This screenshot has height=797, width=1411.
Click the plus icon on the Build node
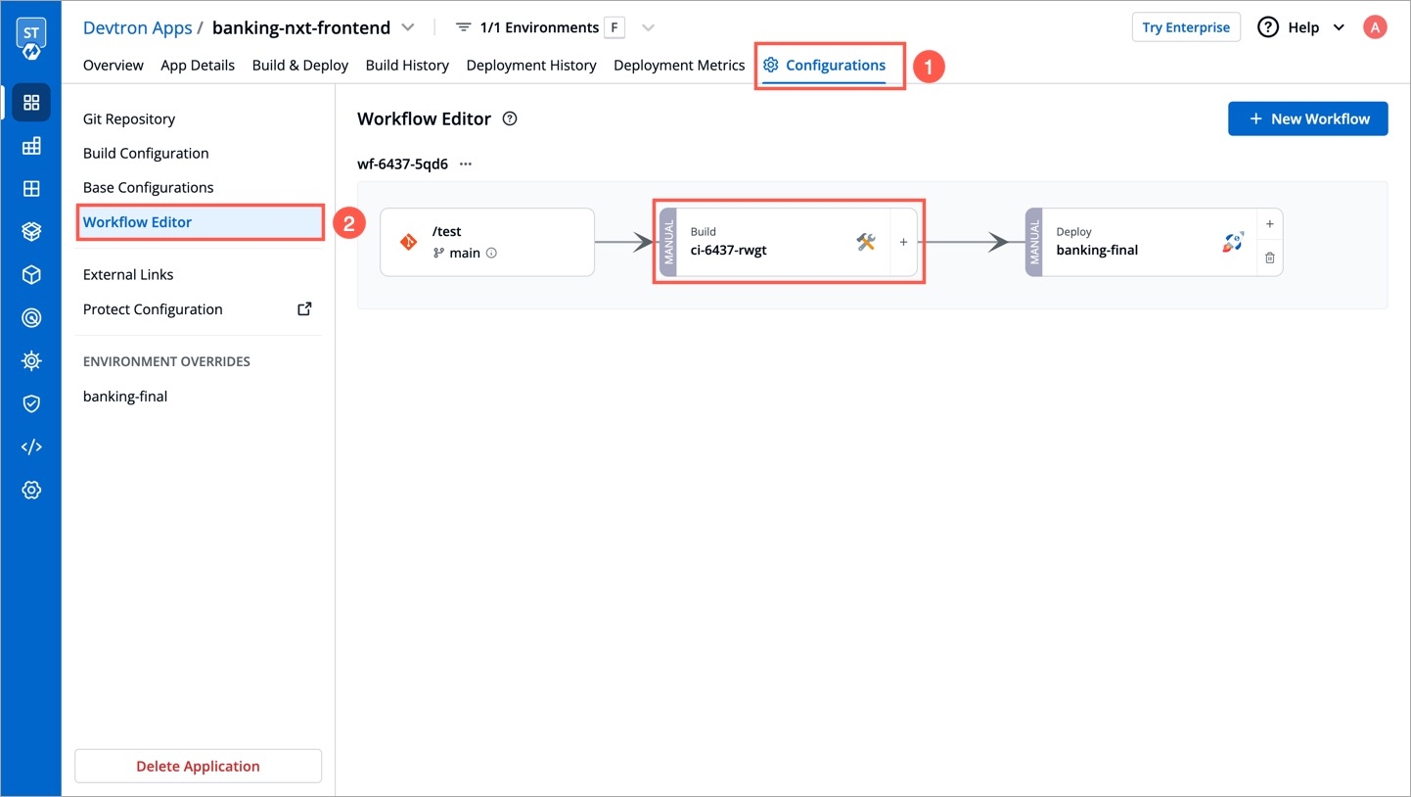[903, 243]
